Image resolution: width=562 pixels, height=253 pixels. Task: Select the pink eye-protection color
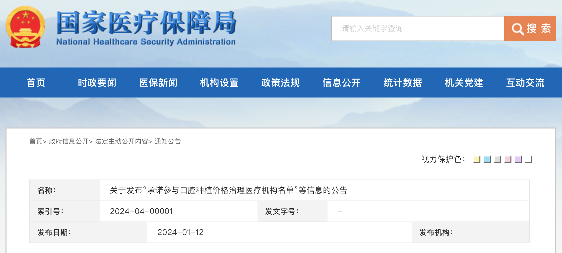click(x=508, y=159)
